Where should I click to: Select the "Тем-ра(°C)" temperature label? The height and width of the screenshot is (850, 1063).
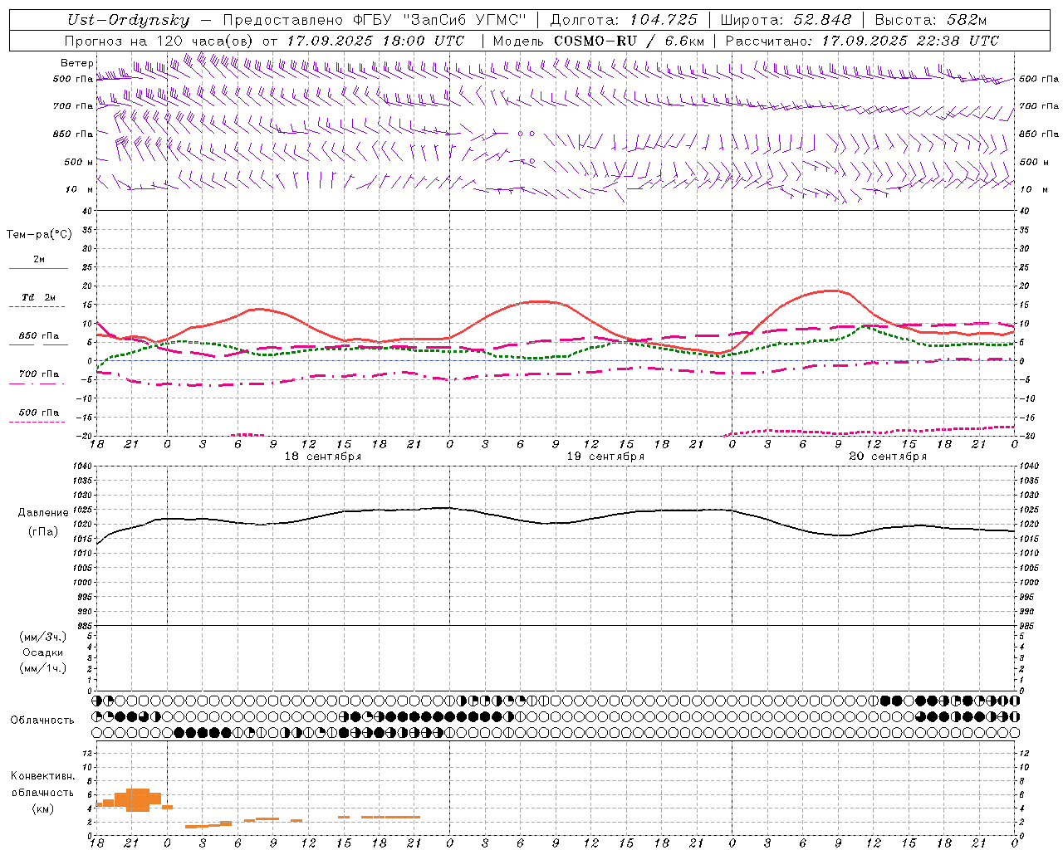[39, 235]
